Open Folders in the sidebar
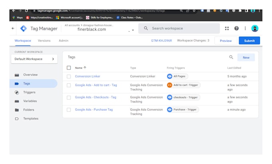Viewport: 272px width, 164px height. tap(29, 110)
